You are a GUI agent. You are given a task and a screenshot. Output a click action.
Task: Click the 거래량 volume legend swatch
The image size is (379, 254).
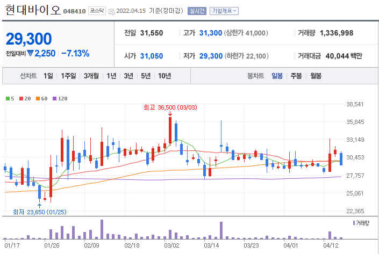(x=354, y=223)
